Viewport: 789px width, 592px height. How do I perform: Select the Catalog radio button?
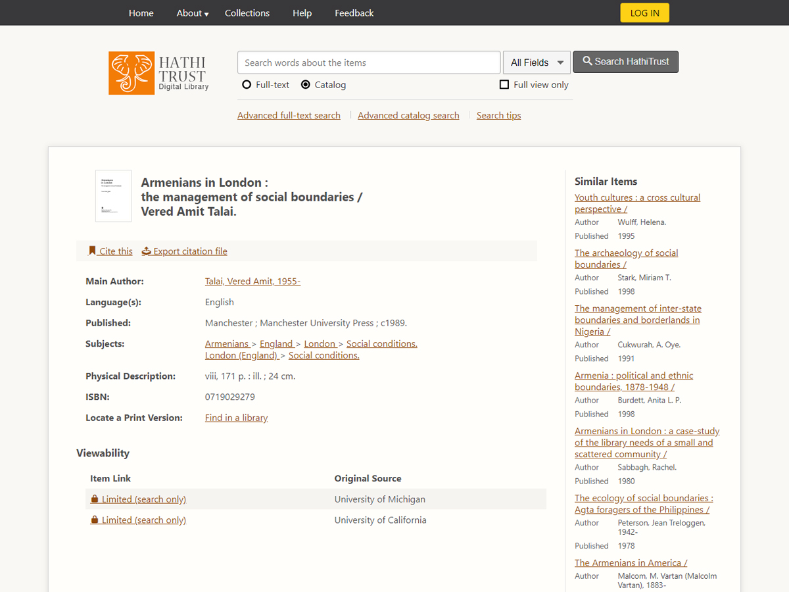306,85
